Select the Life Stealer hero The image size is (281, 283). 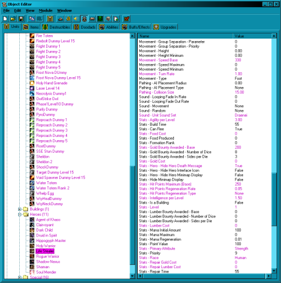click(x=45, y=251)
